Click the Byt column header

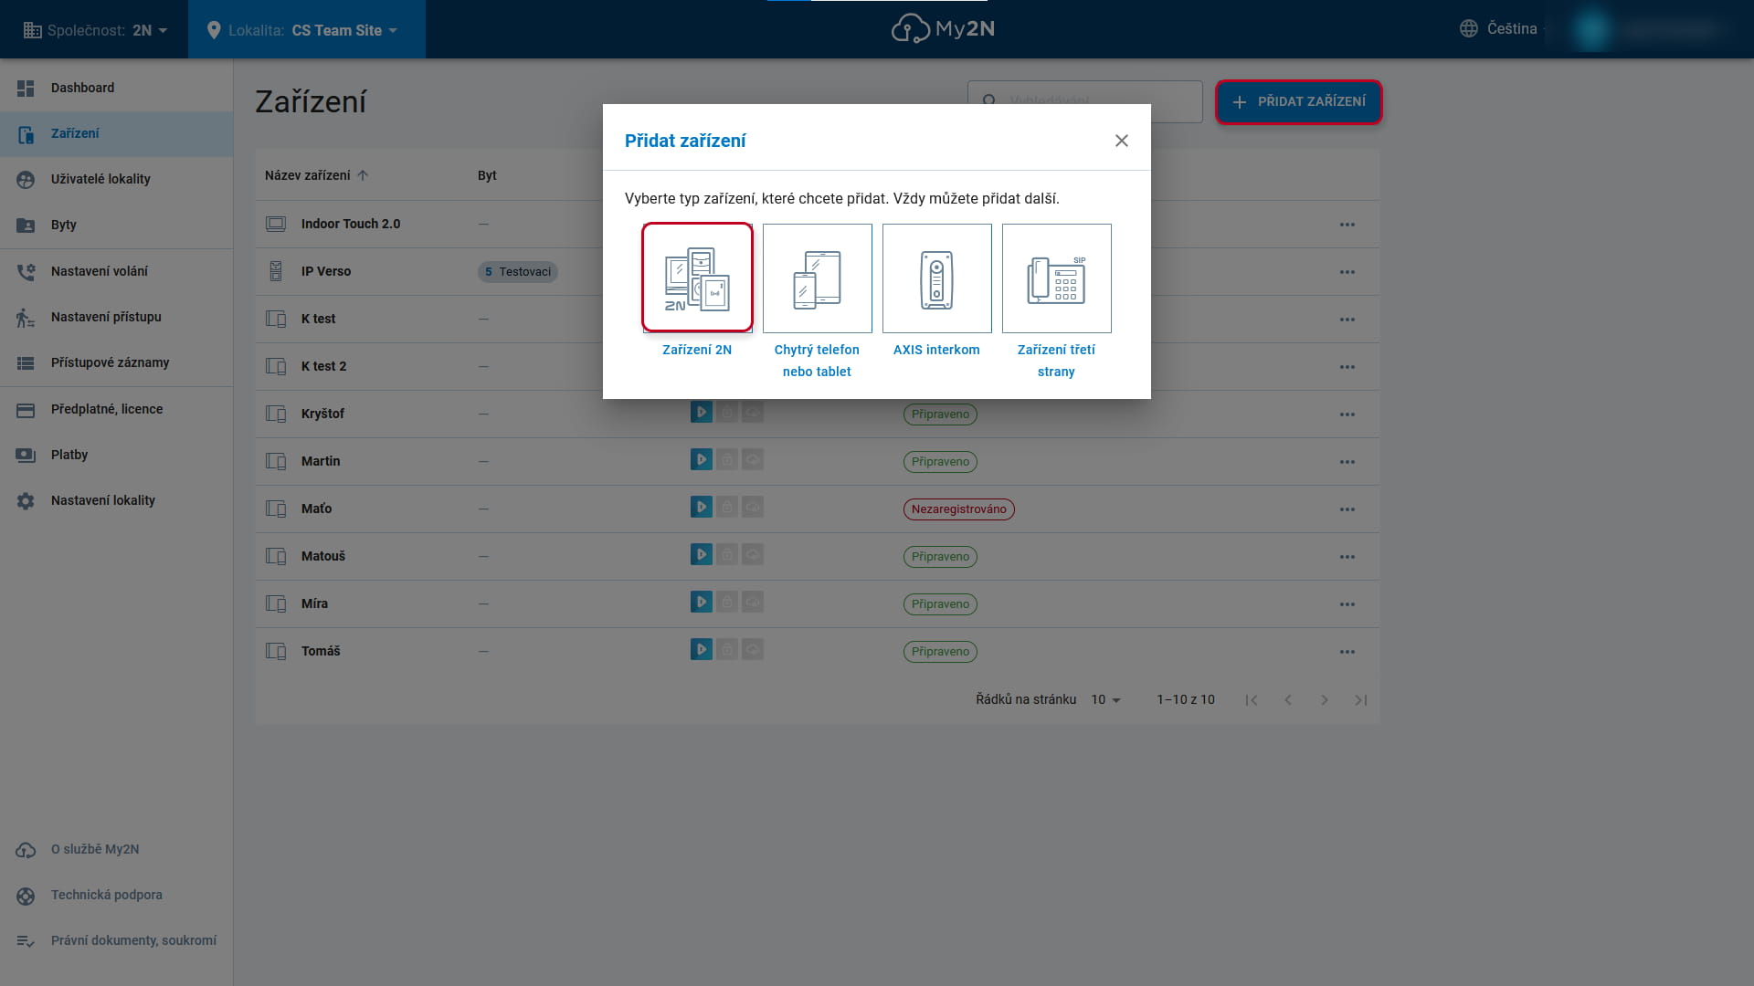tap(487, 175)
